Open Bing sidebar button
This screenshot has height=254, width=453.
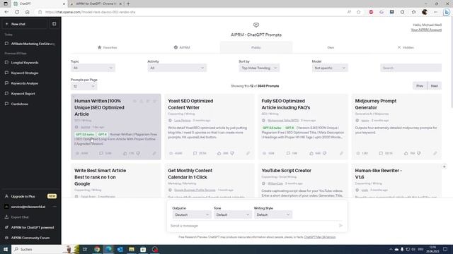[447, 12]
